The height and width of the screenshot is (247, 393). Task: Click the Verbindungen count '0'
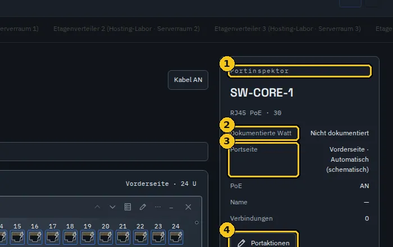[x=367, y=218]
